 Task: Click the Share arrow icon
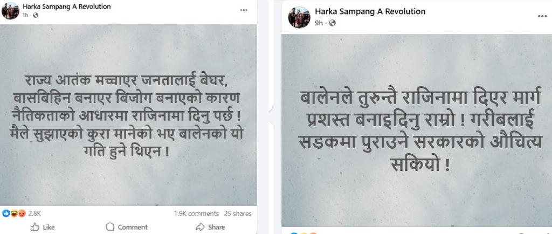coord(200,227)
